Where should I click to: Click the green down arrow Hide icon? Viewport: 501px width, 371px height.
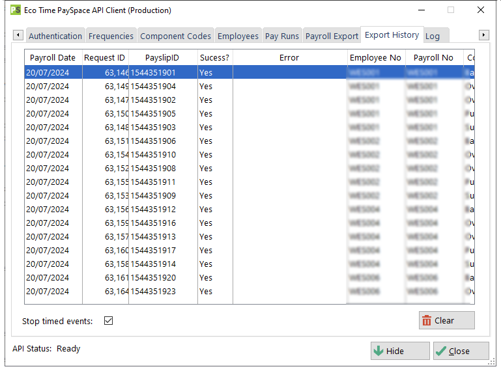(x=379, y=351)
